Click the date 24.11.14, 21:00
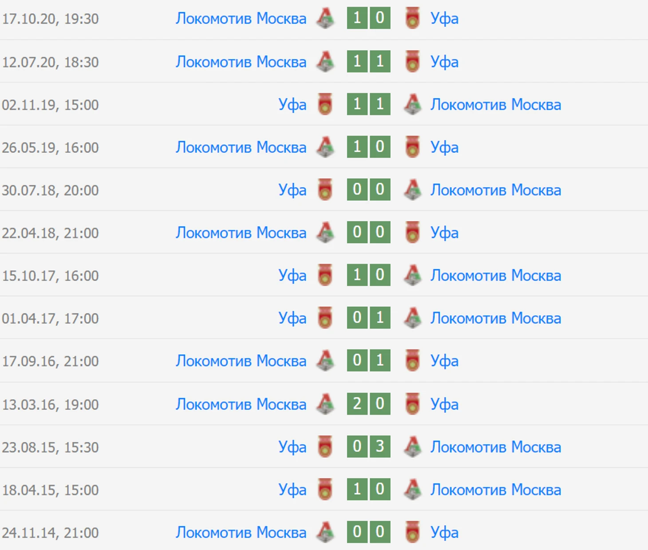Screen dimensions: 648x550 tap(50, 532)
